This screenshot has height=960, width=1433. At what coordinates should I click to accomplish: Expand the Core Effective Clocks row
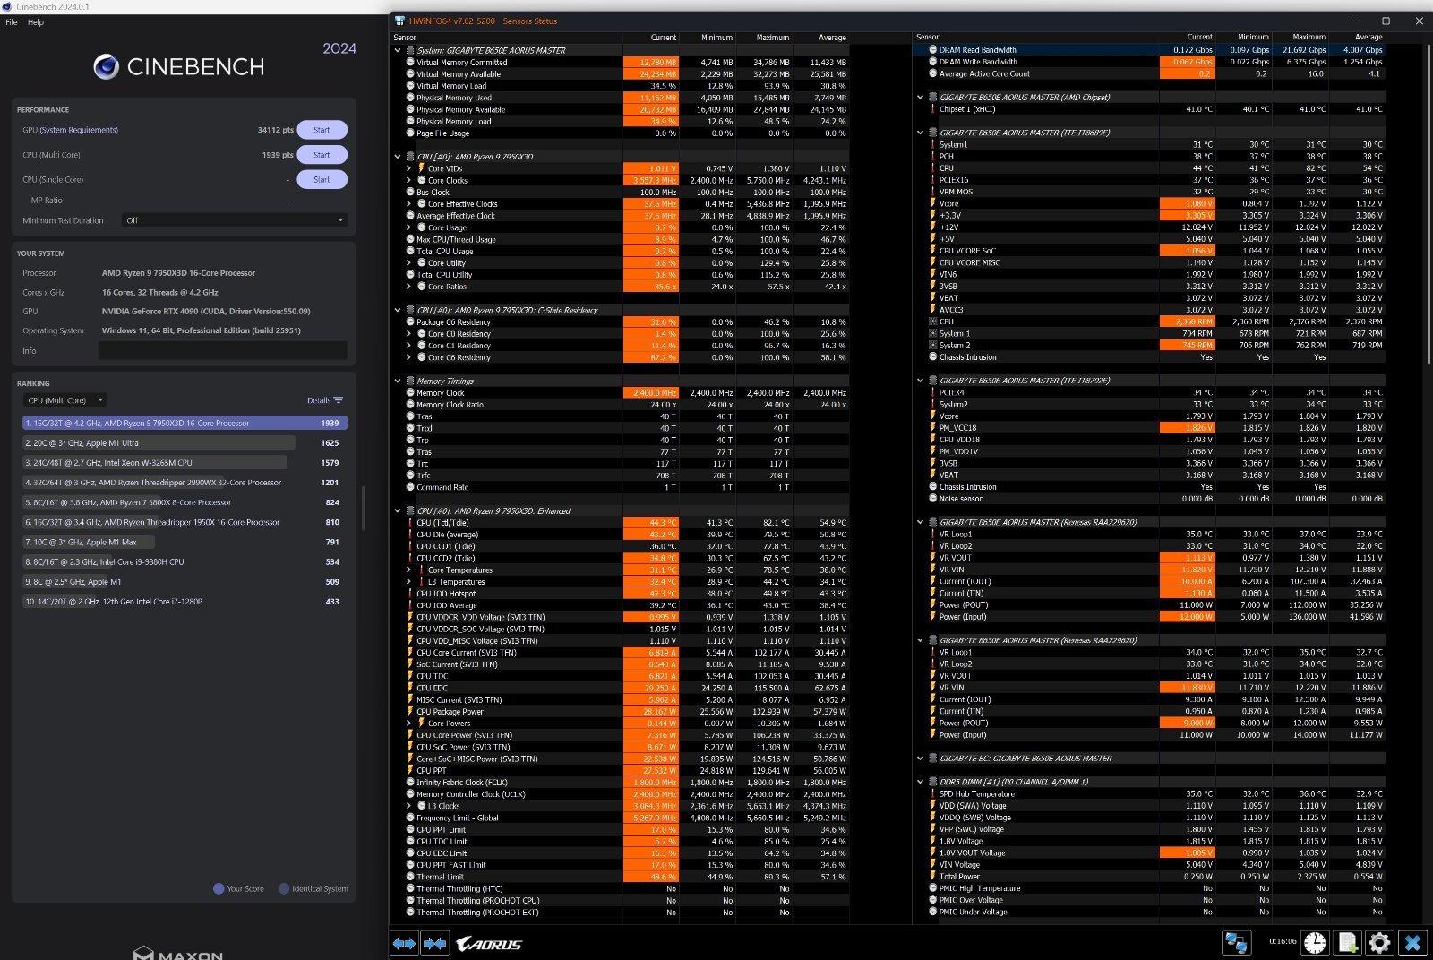(409, 204)
